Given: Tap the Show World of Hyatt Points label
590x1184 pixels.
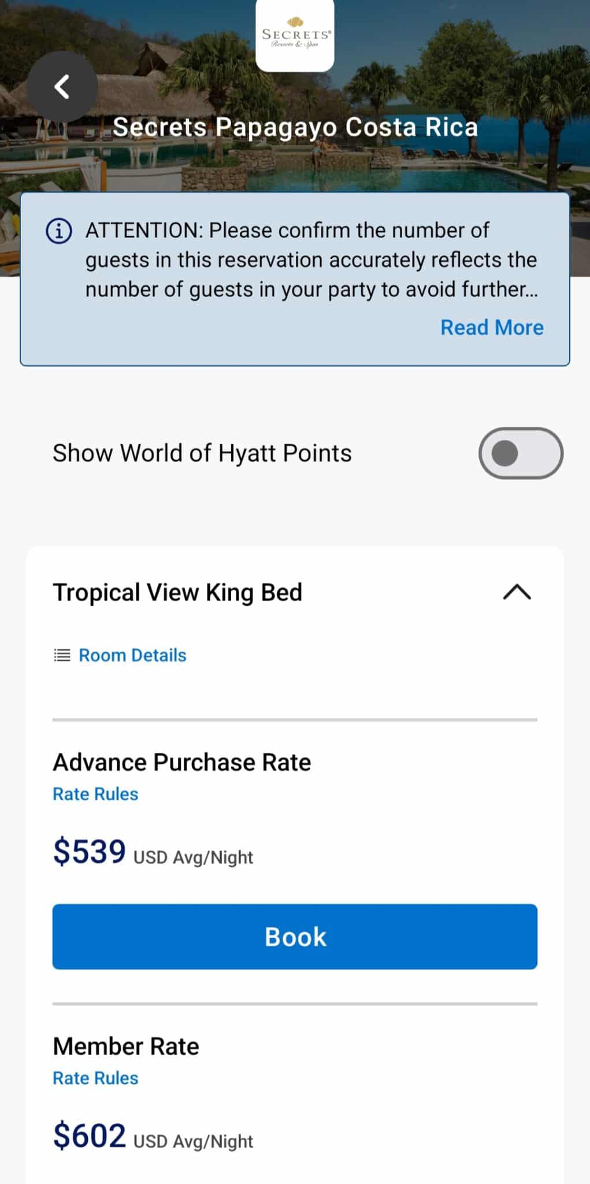Looking at the screenshot, I should pos(202,453).
